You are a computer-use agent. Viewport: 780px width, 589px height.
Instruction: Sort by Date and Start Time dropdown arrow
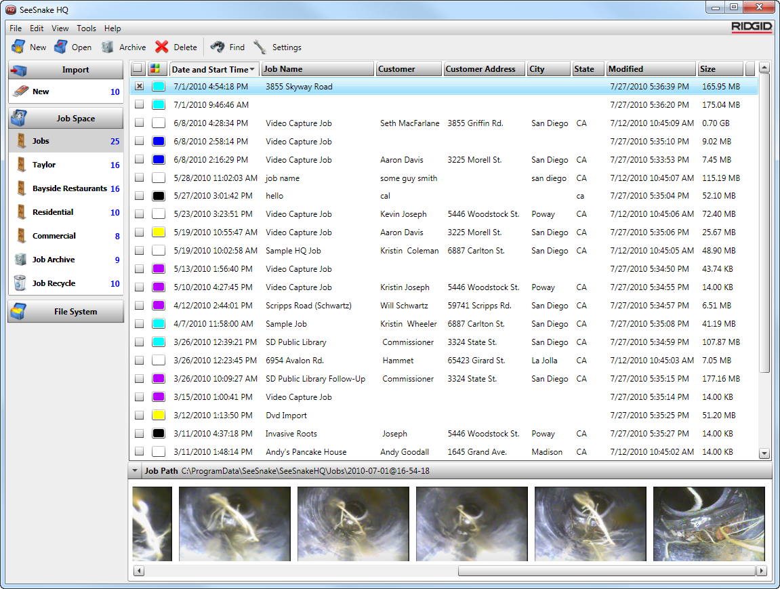[252, 69]
